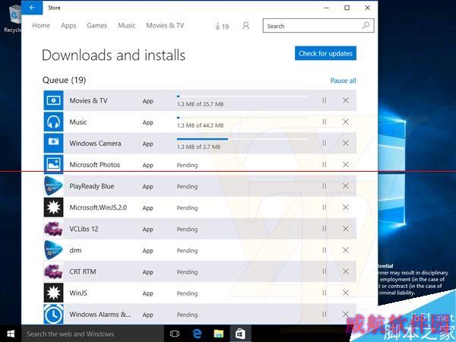Launch Edge from the taskbar
Viewport: 456px width, 342px height.
[197, 334]
